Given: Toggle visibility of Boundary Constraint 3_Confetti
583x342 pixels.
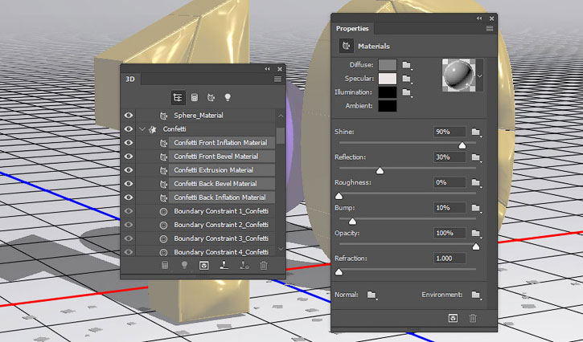Looking at the screenshot, I should click(x=129, y=238).
